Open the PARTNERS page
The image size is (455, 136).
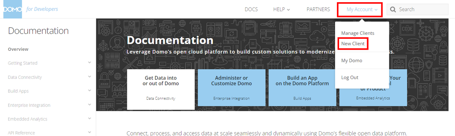coord(318,9)
